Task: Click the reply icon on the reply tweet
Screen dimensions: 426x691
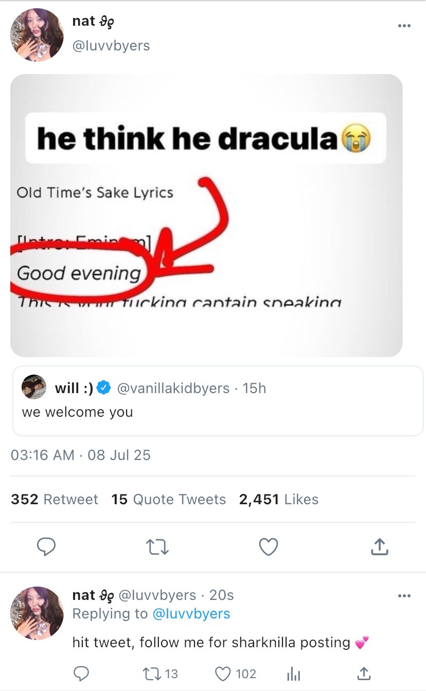Action: click(x=81, y=673)
